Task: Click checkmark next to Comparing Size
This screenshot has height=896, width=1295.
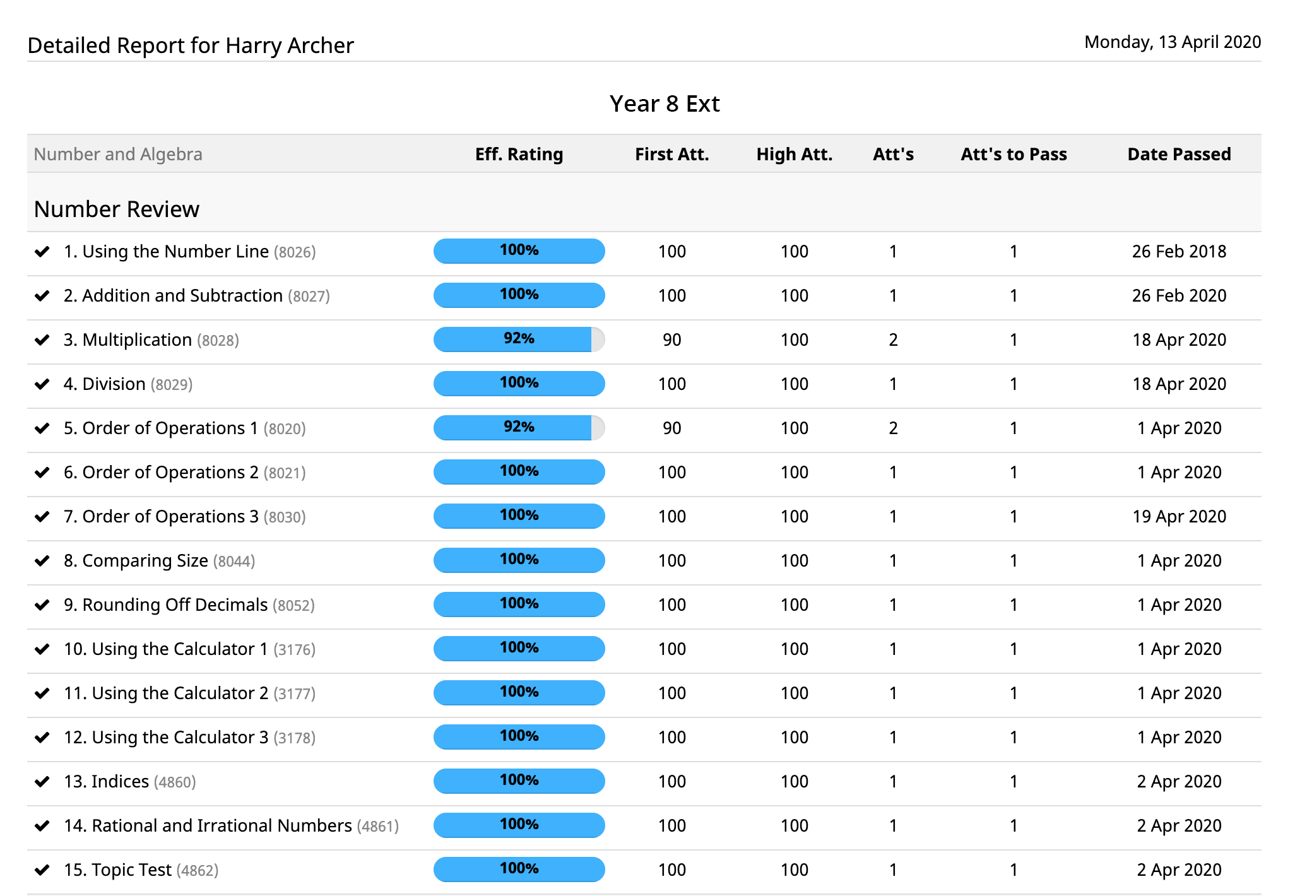Action: 42,561
